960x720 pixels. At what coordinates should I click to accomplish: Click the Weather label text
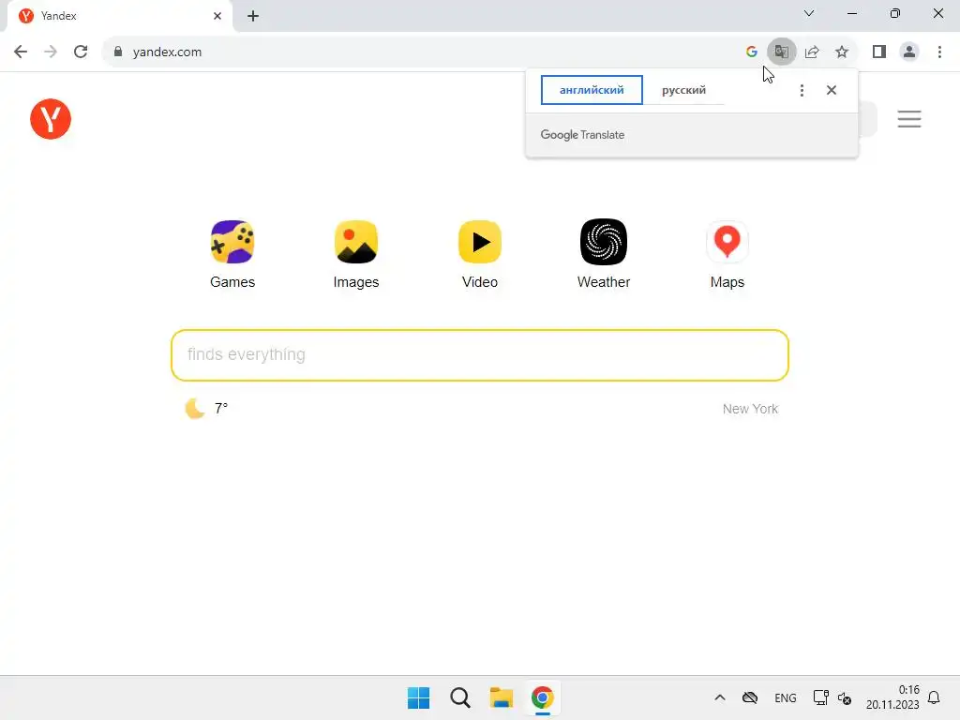pyautogui.click(x=603, y=281)
